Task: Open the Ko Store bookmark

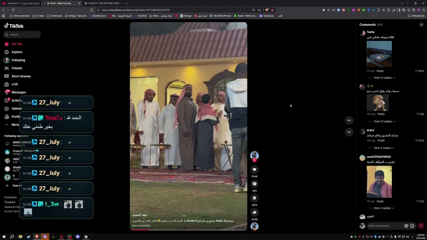Action: click(38, 16)
